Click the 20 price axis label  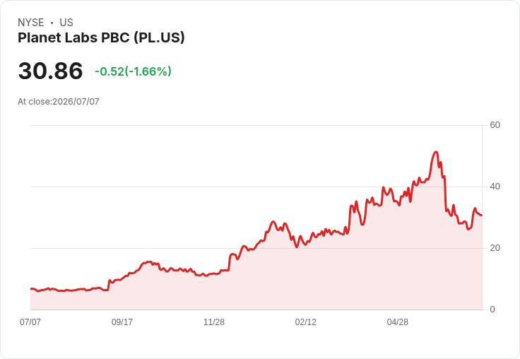tap(495, 248)
